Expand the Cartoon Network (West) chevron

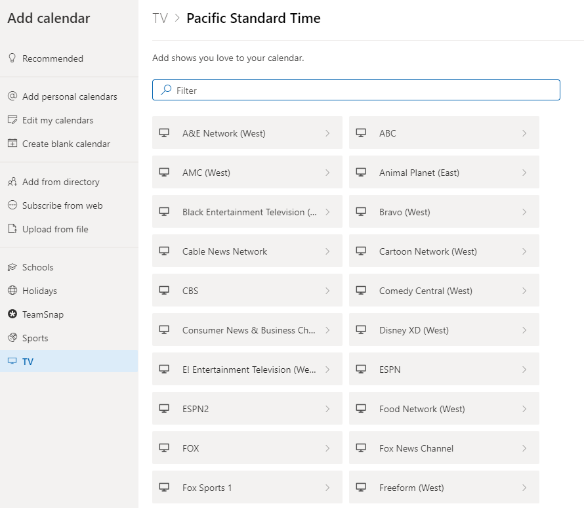(524, 251)
